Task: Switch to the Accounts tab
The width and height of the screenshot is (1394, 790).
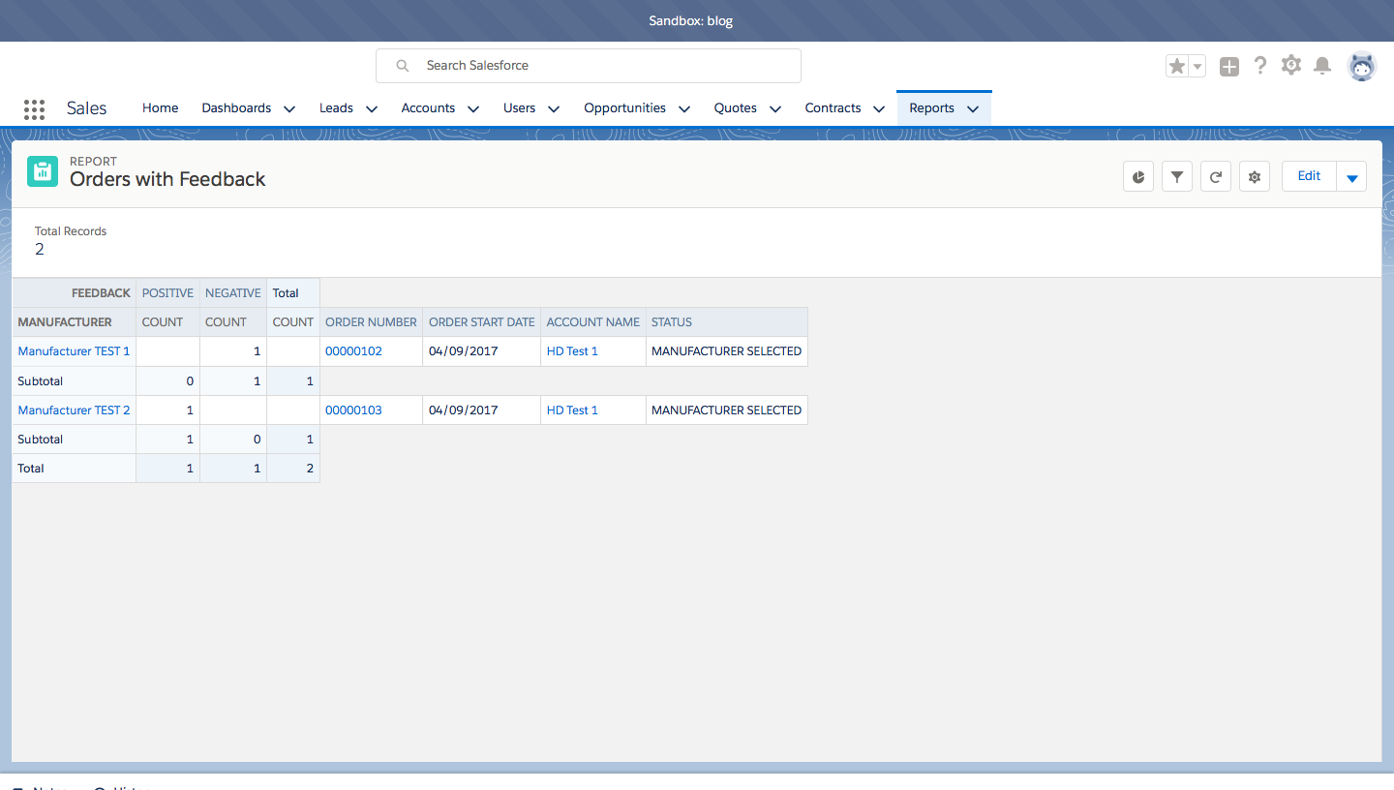Action: click(x=428, y=108)
